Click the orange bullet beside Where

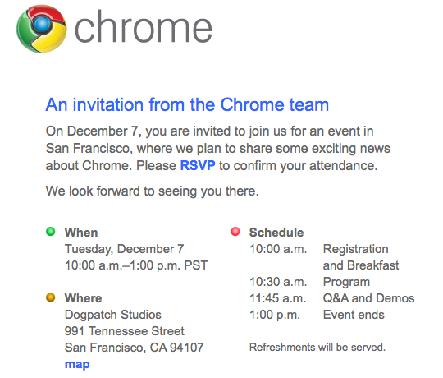(x=51, y=297)
